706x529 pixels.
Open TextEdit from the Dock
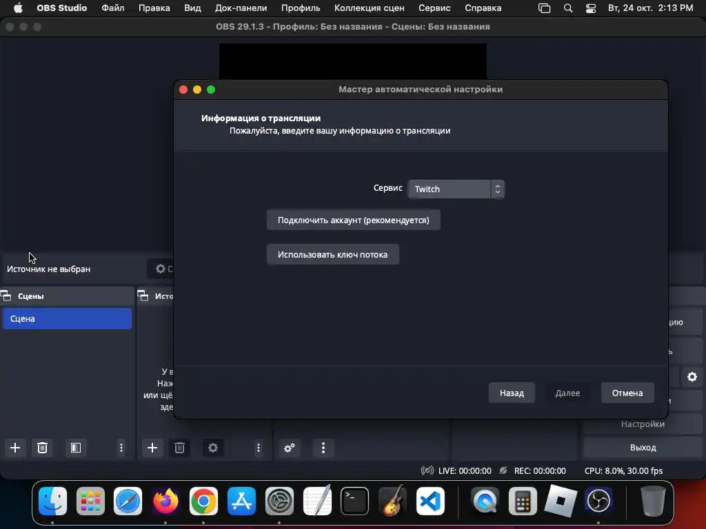[317, 501]
